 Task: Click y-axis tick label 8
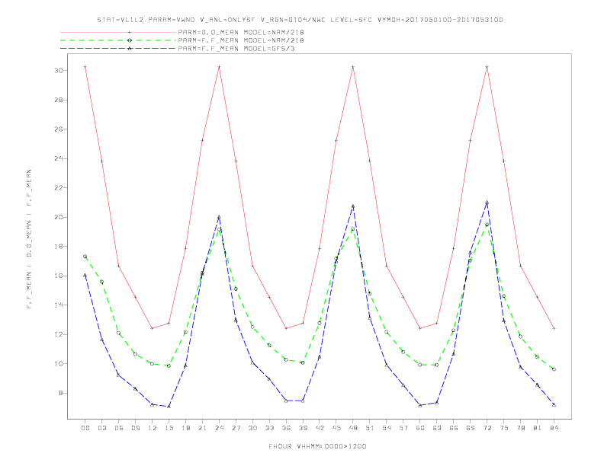pos(60,393)
